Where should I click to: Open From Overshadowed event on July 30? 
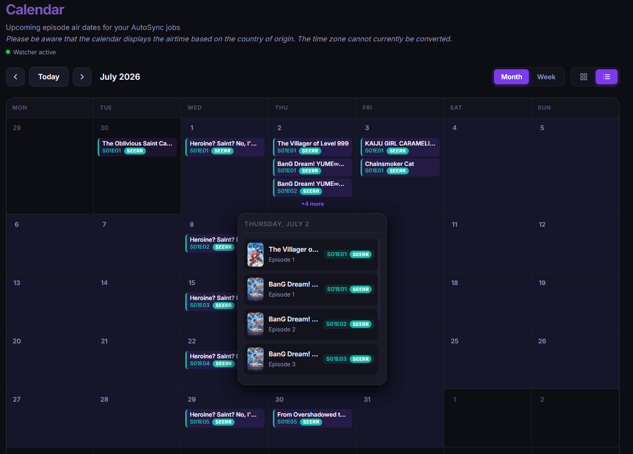pos(313,418)
